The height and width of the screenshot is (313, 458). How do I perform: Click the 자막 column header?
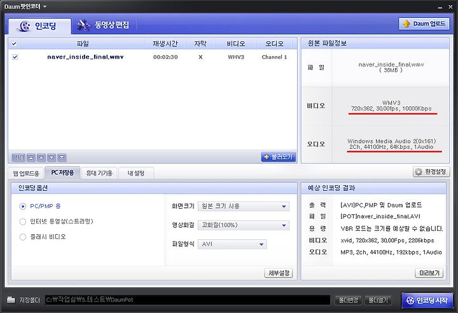click(x=200, y=44)
